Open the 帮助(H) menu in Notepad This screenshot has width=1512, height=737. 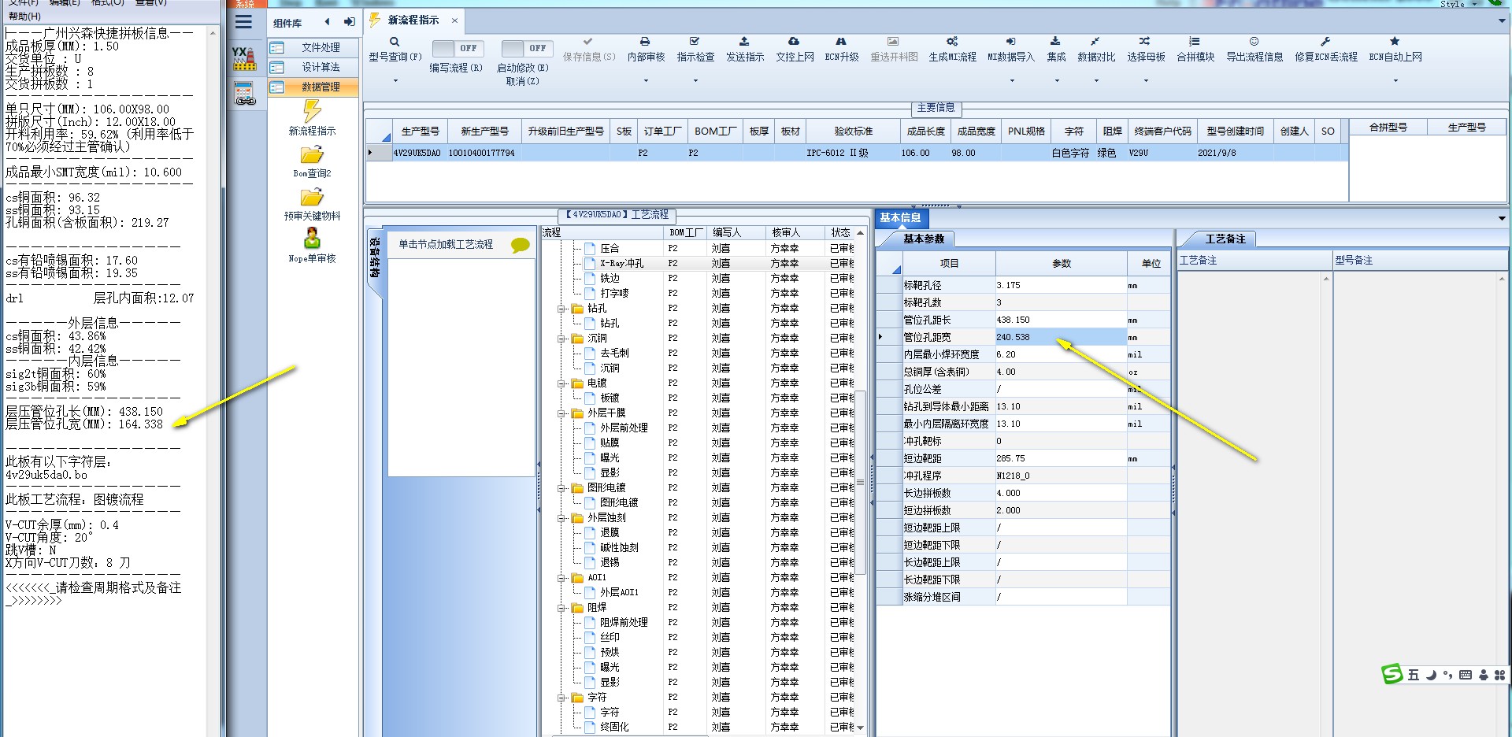click(x=24, y=16)
